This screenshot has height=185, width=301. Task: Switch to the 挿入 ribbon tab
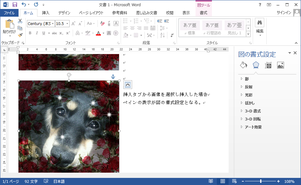[45, 13]
